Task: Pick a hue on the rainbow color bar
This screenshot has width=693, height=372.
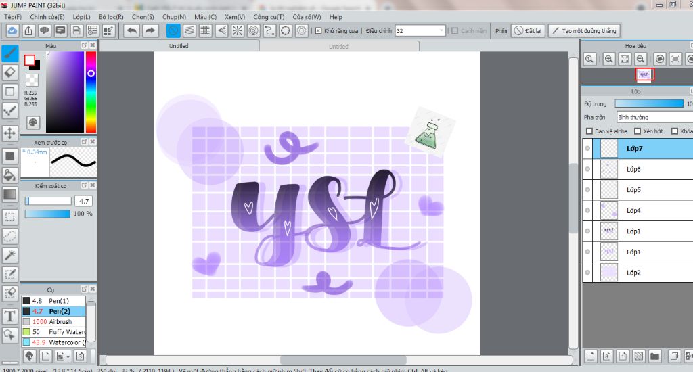Action: click(91, 92)
